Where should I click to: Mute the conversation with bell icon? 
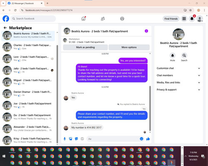[x=173, y=56]
